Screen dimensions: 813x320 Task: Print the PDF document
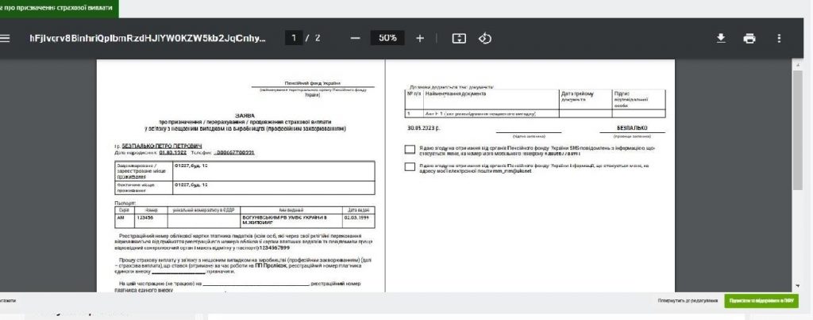(749, 38)
